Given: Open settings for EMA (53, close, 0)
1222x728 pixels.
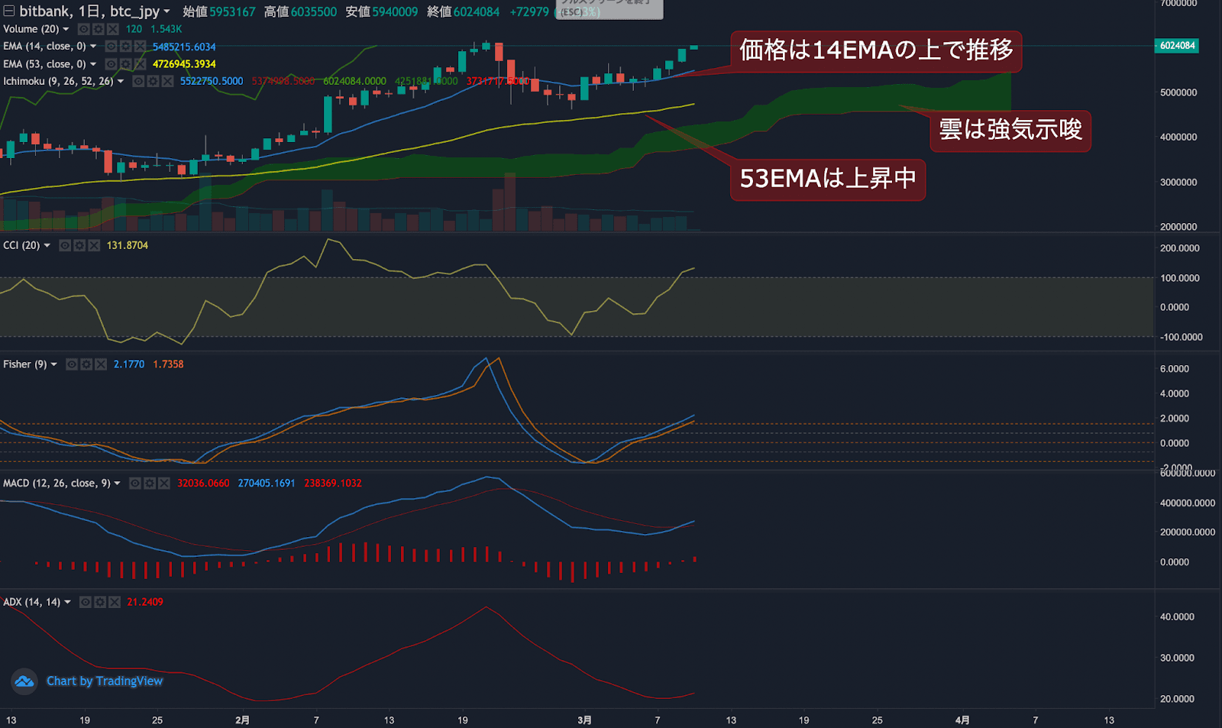Looking at the screenshot, I should (x=125, y=64).
